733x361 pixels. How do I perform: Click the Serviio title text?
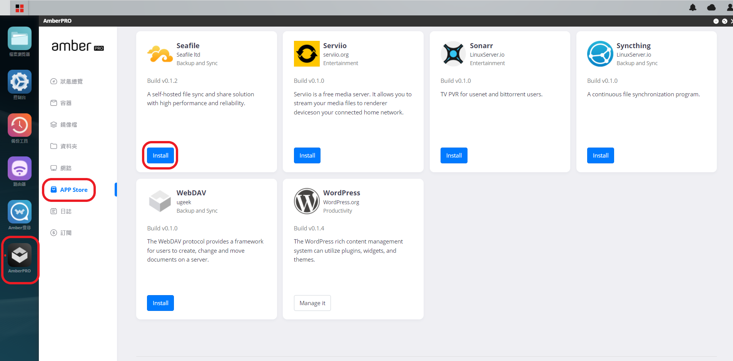coord(335,45)
